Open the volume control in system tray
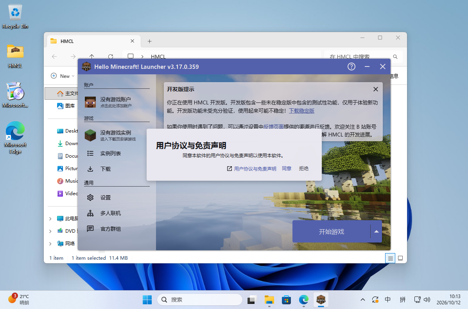The width and height of the screenshot is (468, 309). click(427, 300)
